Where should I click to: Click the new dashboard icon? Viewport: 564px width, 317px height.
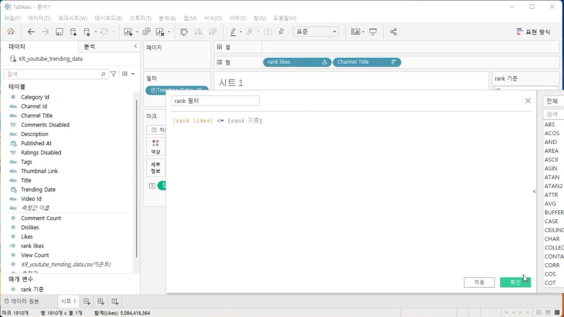[x=101, y=301]
